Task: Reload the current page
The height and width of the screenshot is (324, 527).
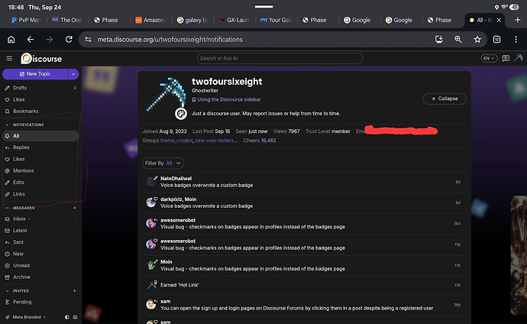Action: tap(69, 39)
